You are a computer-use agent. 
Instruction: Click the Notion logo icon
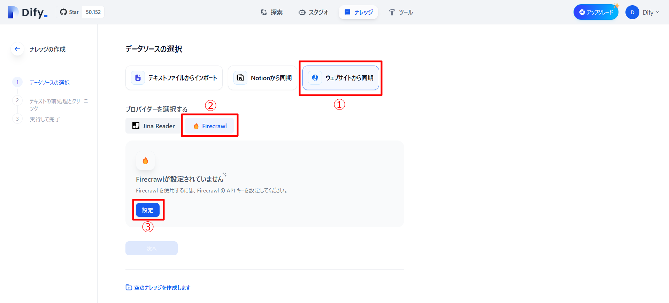click(x=240, y=78)
